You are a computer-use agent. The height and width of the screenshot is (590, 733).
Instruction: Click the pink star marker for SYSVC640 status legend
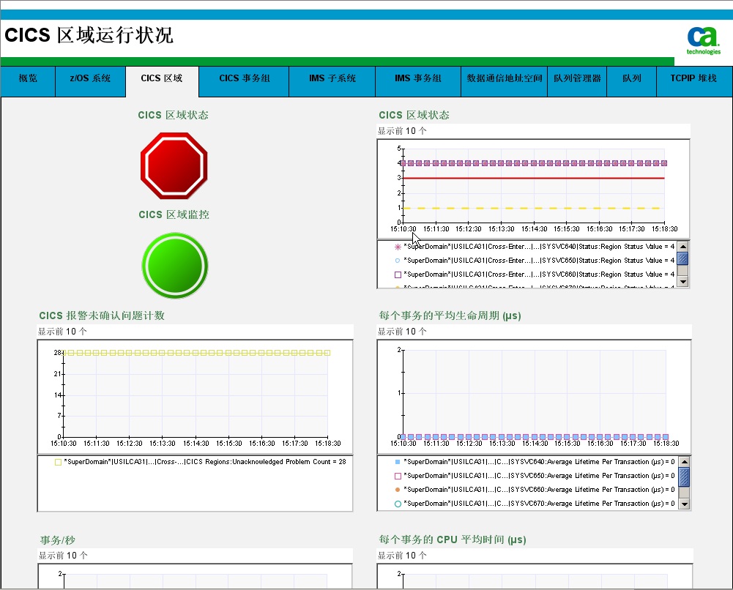398,247
